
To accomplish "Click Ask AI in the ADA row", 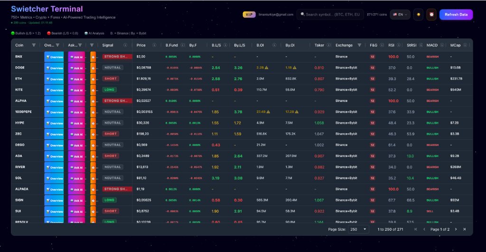I will pyautogui.click(x=76, y=156).
